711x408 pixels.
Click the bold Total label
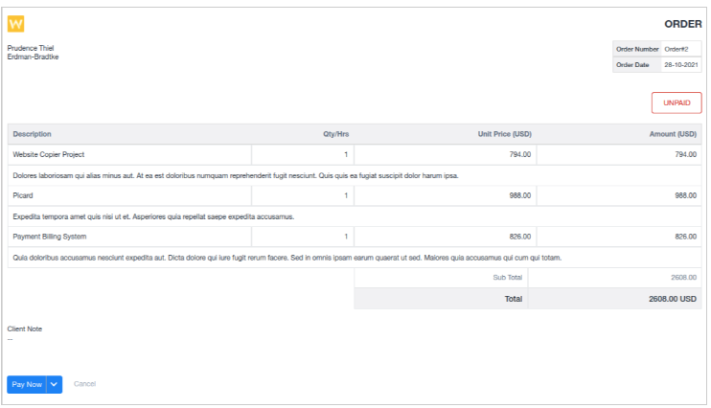click(x=514, y=299)
